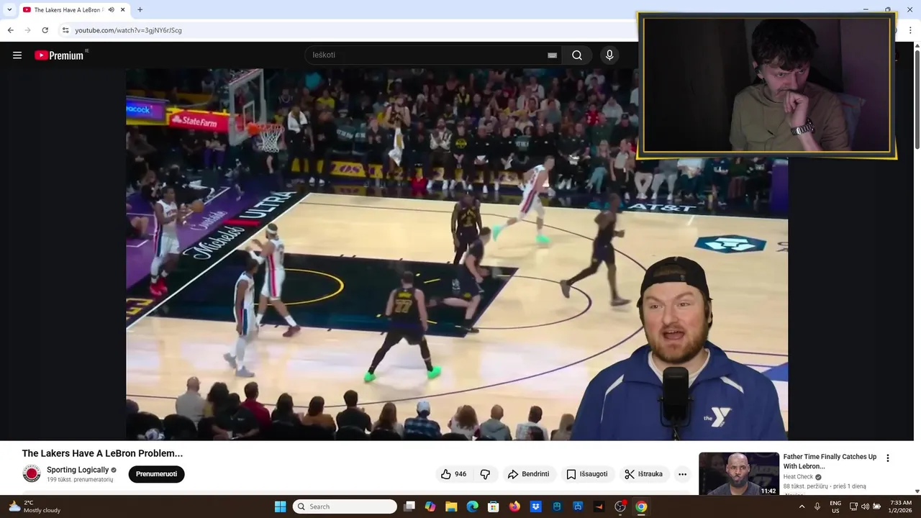Screen dimensions: 921x518
Task: Open Dropbox from taskbar
Action: tap(535, 506)
